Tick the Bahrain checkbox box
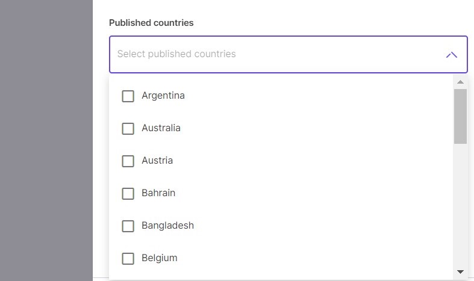This screenshot has height=281, width=474. [x=128, y=194]
